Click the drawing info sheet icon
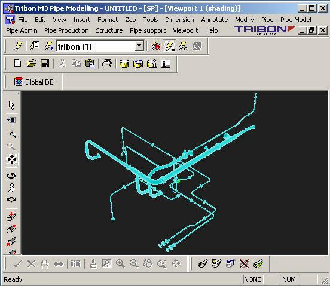The image size is (330, 286). click(x=166, y=64)
